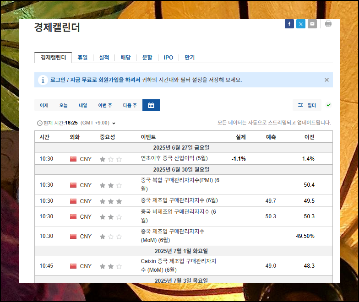
Task: Click the 예측 column header
Action: pos(271,137)
